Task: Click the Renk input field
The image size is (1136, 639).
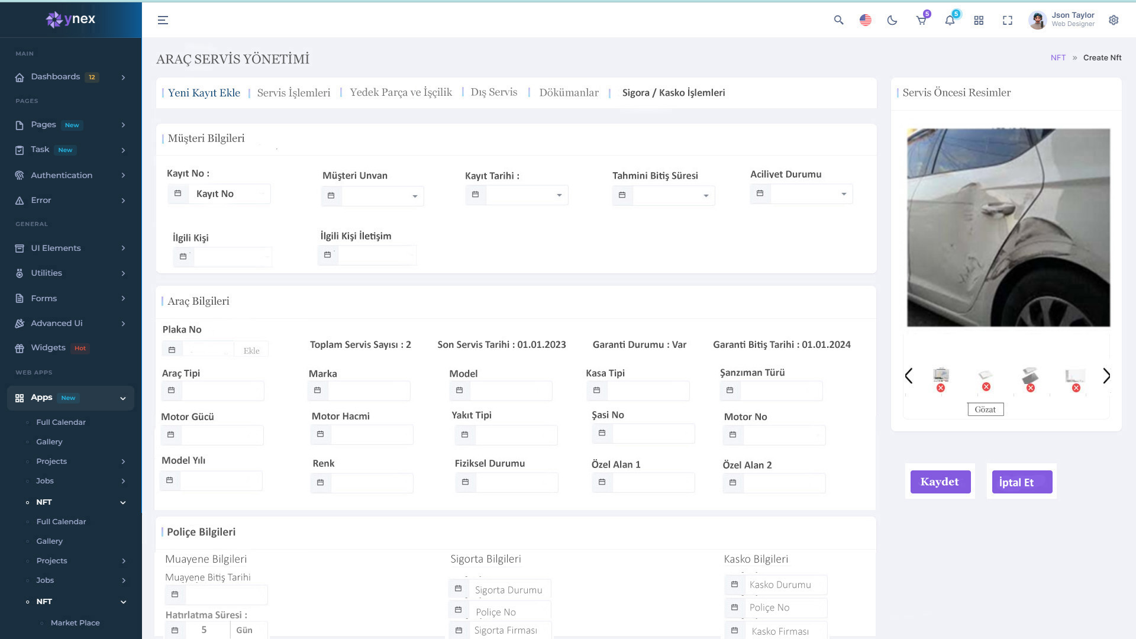Action: coord(362,483)
